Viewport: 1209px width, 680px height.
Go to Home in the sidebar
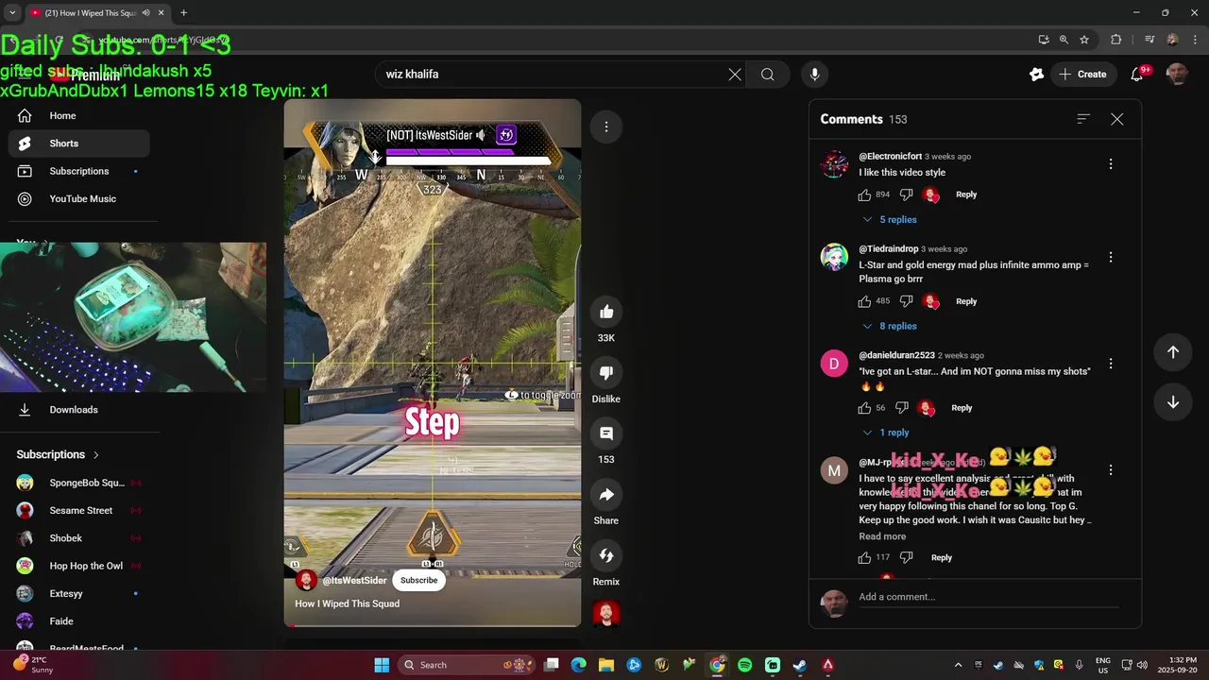click(x=79, y=116)
